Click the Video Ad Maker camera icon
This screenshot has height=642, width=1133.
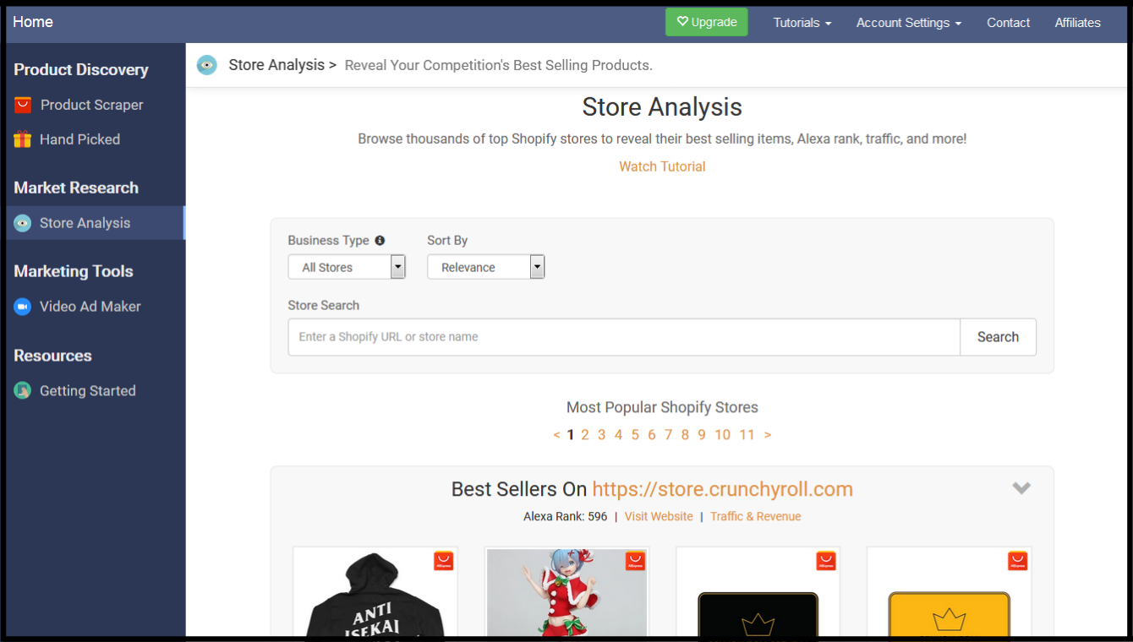(23, 307)
